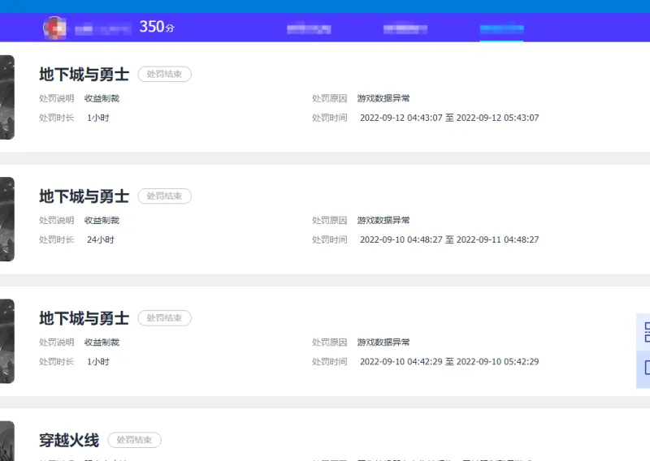Click the blurred username next to avatar
This screenshot has height=461, width=650.
[x=103, y=29]
